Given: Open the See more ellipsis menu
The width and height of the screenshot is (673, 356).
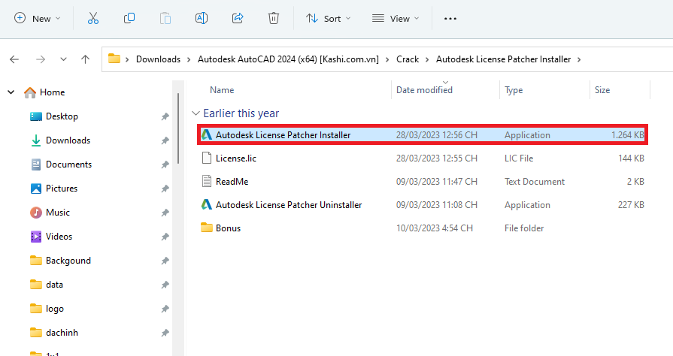Looking at the screenshot, I should [x=450, y=19].
